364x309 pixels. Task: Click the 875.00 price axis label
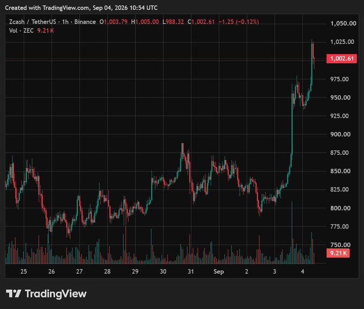(x=339, y=153)
